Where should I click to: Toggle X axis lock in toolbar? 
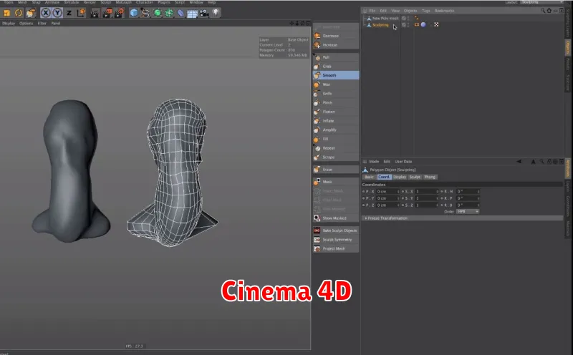[46, 13]
